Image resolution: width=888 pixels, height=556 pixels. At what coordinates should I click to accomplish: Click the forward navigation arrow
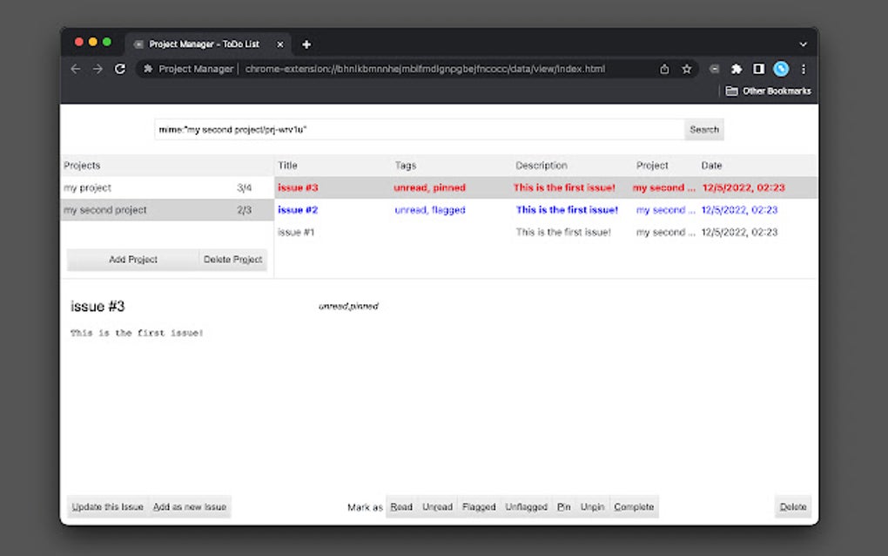97,69
